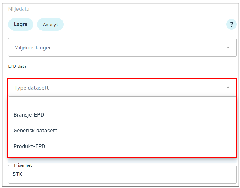Screen dimensions: 240x188
Task: Collapse the Type datasett list arrow
Action: tap(228, 88)
